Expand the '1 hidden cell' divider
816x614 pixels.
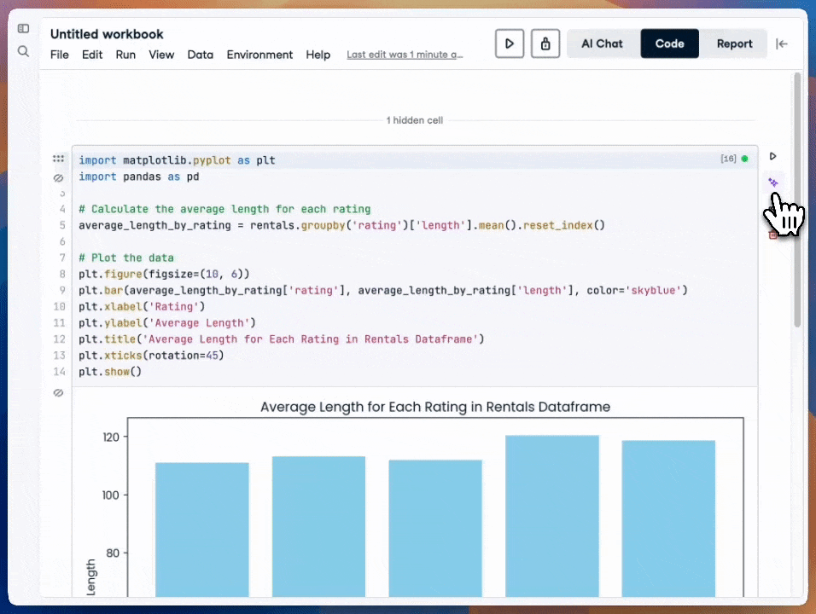(x=415, y=120)
